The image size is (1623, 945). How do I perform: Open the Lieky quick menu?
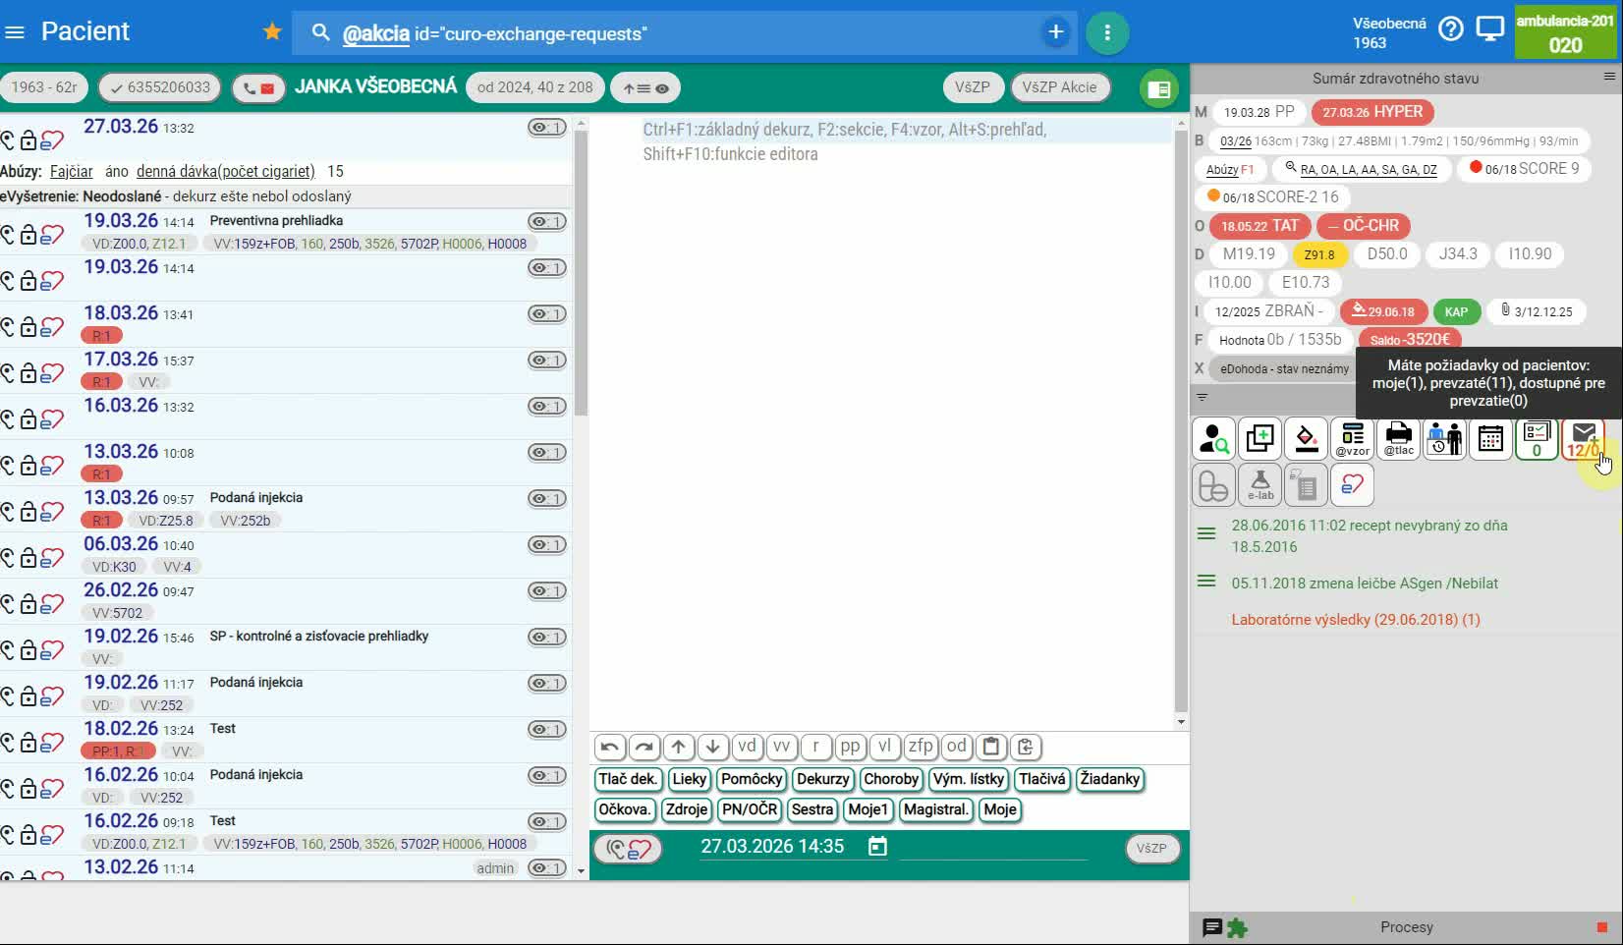click(x=689, y=779)
